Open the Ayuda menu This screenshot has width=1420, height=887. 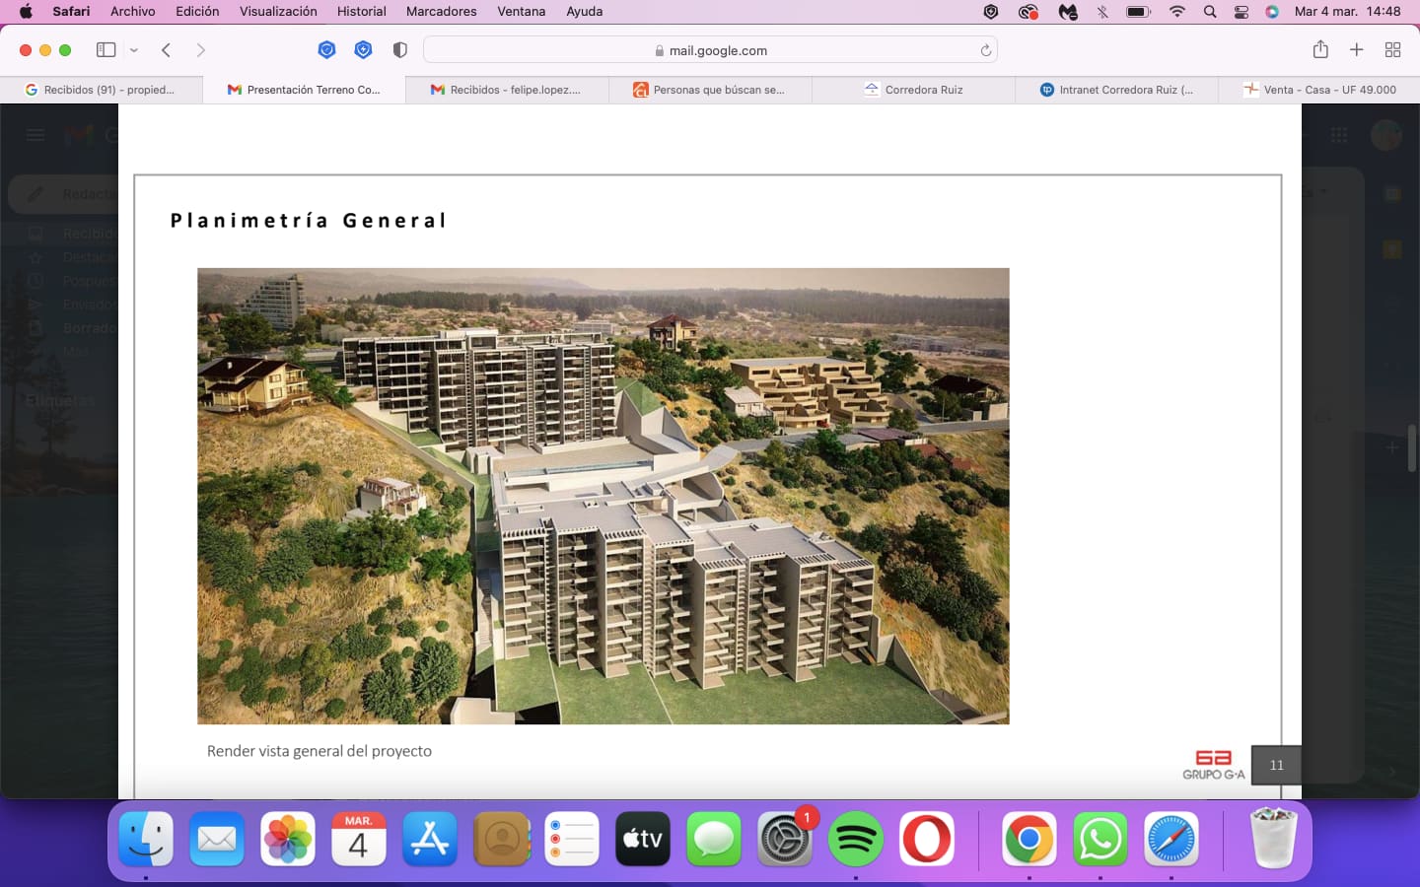(585, 12)
